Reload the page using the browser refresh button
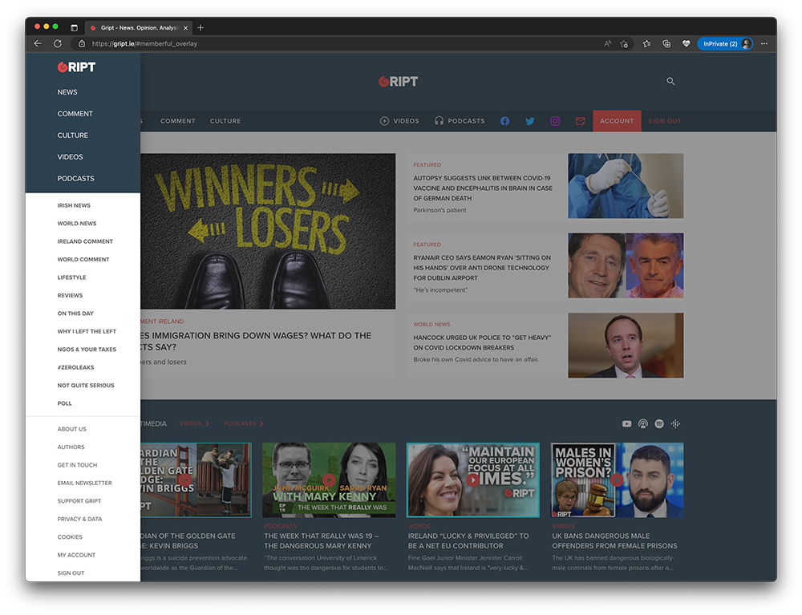This screenshot has height=615, width=802. [x=58, y=43]
